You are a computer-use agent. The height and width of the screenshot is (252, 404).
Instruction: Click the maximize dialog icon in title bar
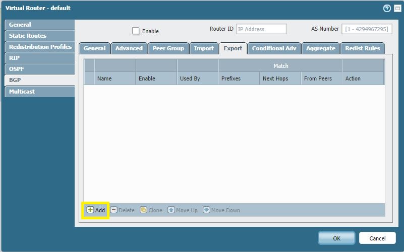click(397, 9)
